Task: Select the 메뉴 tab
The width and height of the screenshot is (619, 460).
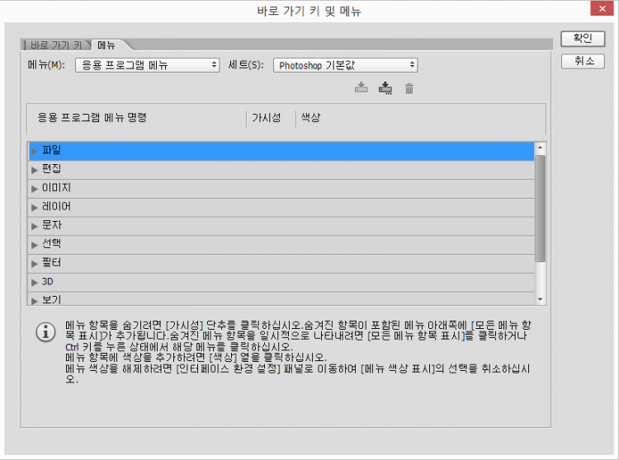Action: pyautogui.click(x=106, y=45)
